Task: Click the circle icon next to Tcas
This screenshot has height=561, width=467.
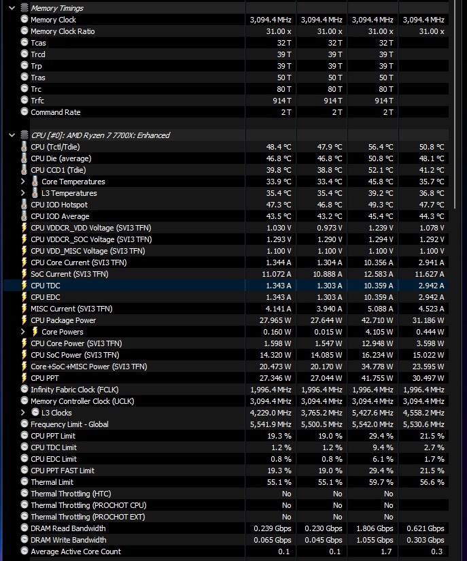Action: [x=24, y=43]
